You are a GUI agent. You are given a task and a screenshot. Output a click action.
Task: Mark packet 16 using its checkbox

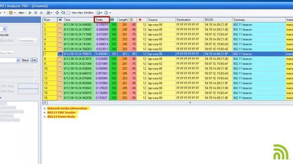(60, 98)
